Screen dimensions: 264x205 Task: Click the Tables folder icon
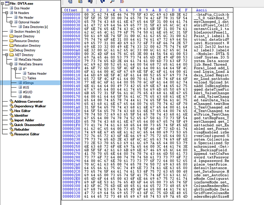tap(25, 78)
